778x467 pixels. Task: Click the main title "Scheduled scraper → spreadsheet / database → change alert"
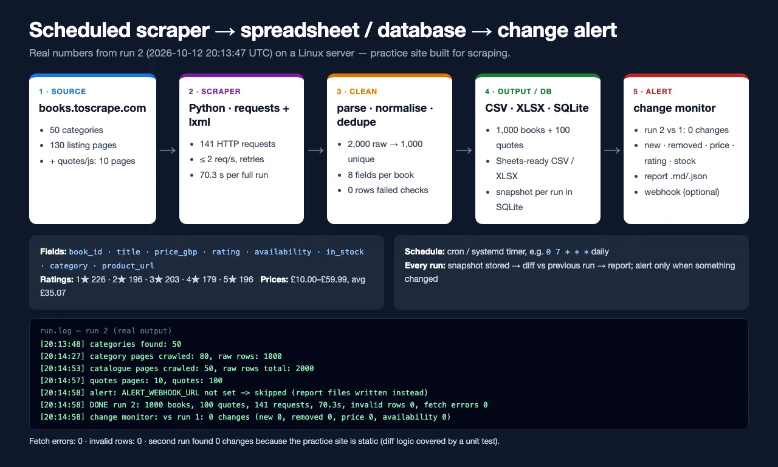tap(323, 30)
